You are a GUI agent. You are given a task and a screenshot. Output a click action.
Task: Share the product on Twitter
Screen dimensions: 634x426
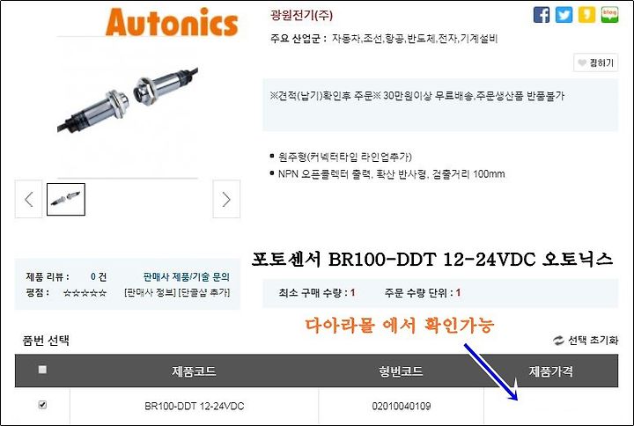coord(564,15)
